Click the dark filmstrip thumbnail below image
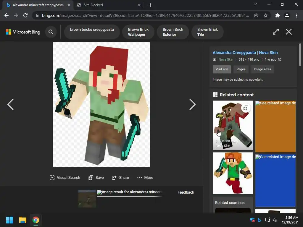 [x=87, y=199]
